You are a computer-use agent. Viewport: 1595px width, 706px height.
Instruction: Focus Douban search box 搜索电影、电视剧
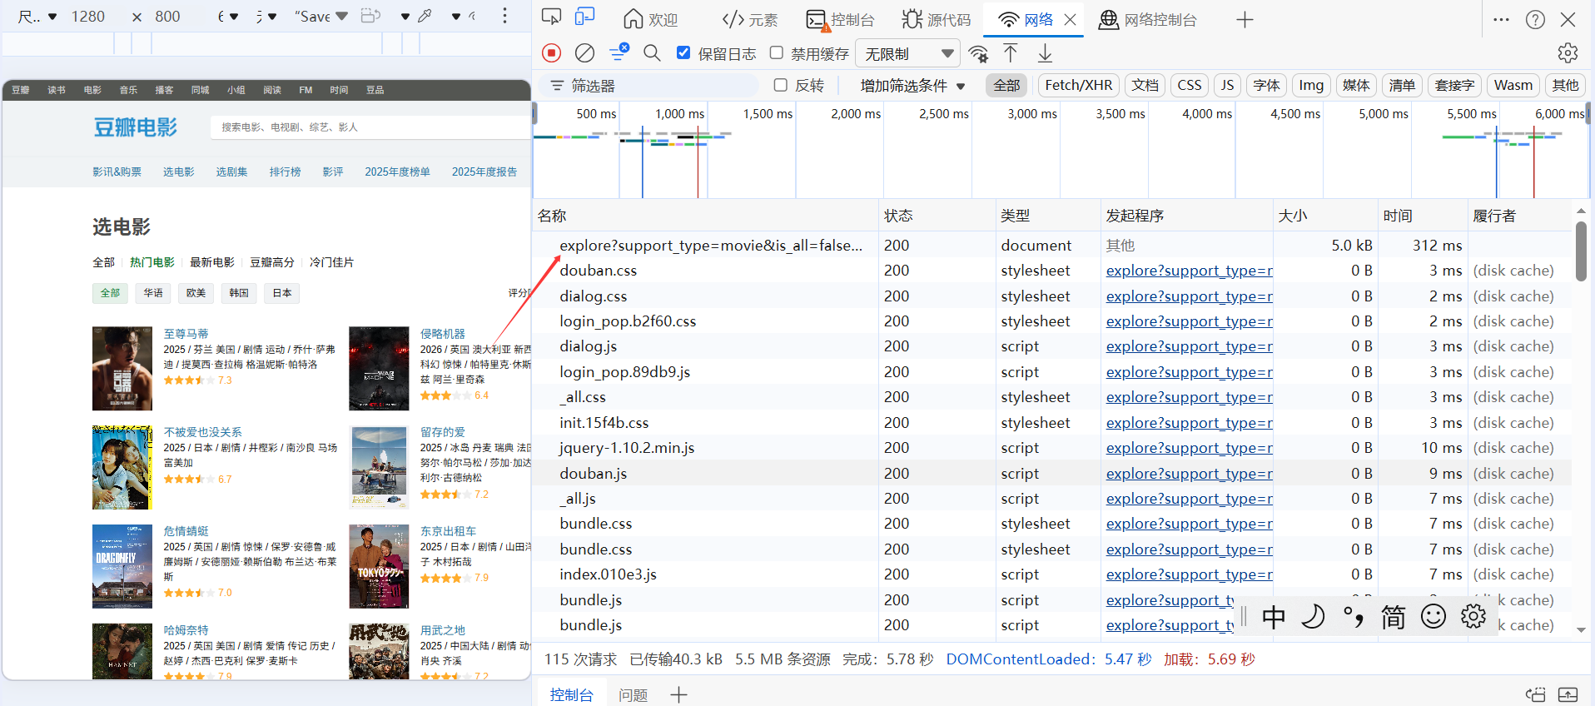click(x=372, y=127)
